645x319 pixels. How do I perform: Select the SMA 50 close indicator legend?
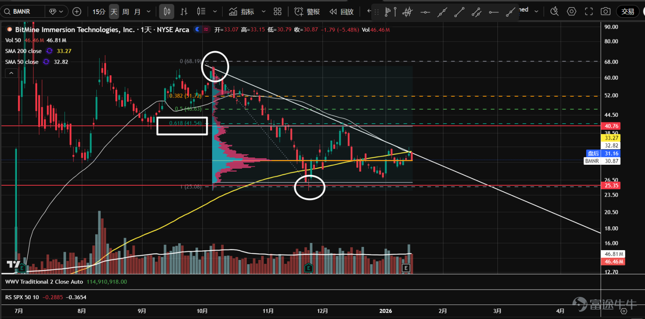[22, 62]
